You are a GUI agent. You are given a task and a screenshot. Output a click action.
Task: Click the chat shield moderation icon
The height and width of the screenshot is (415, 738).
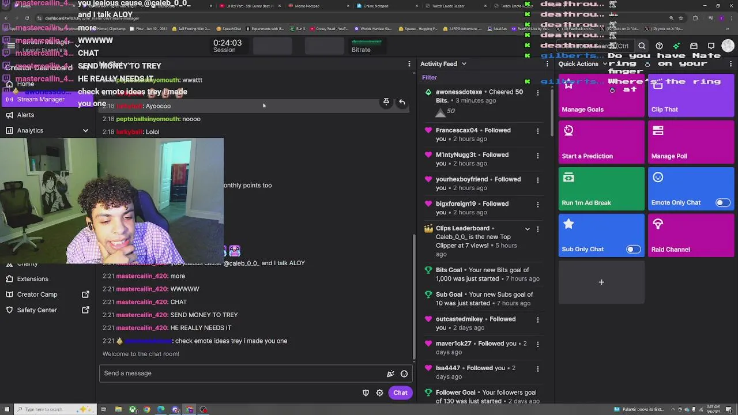pyautogui.click(x=366, y=393)
